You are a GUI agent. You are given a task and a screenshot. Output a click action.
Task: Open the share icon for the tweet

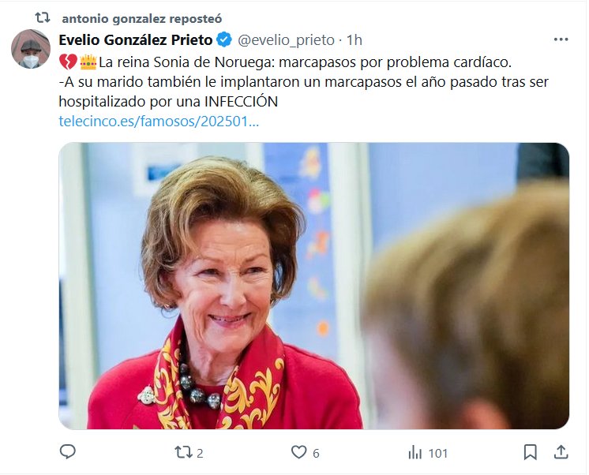(561, 452)
